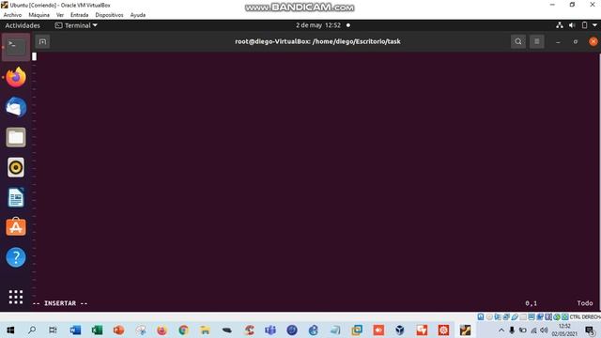Click the Windows clock showing 12:52
This screenshot has width=601, height=338.
pos(564,330)
